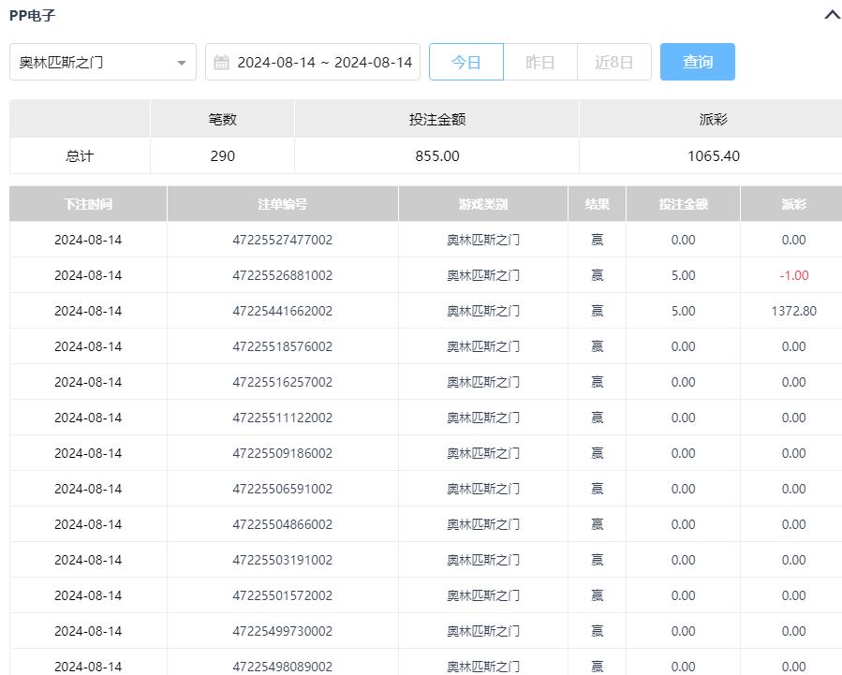842x675 pixels.
Task: Click the date range input field
Action: tap(323, 63)
